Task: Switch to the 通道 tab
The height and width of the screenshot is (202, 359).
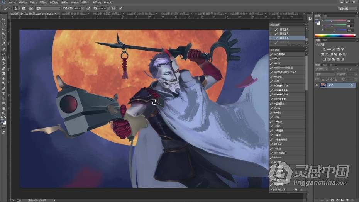Action: click(x=325, y=65)
